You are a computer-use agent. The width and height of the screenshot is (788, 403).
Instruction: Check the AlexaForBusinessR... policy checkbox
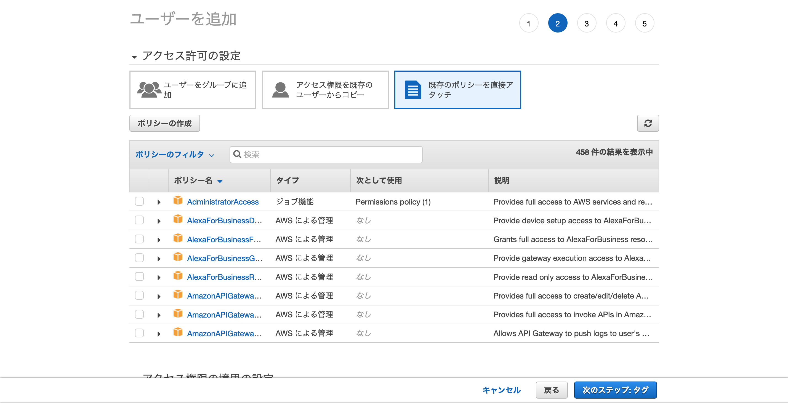click(139, 276)
